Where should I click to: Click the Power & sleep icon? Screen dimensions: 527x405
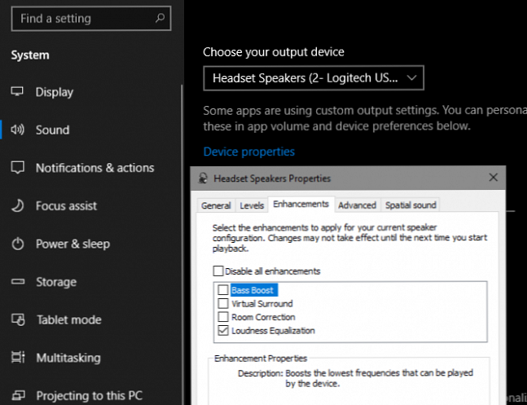[x=17, y=244]
